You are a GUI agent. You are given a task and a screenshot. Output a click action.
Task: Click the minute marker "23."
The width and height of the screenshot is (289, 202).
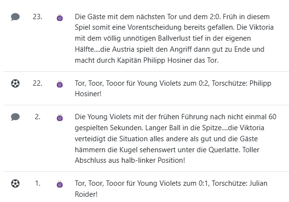point(37,17)
